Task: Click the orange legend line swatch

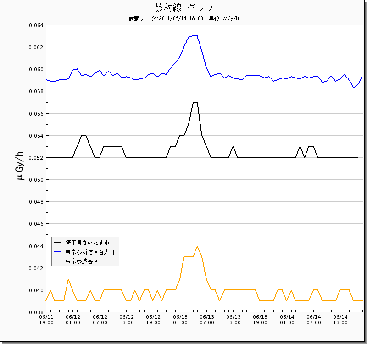Action: pos(58,261)
